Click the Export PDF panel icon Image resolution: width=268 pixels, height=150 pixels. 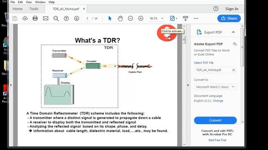coord(199,32)
